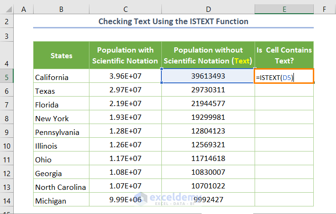The width and height of the screenshot is (336, 214).
Task: Select Michigan's 9.99E+06 cell
Action: click(x=125, y=200)
